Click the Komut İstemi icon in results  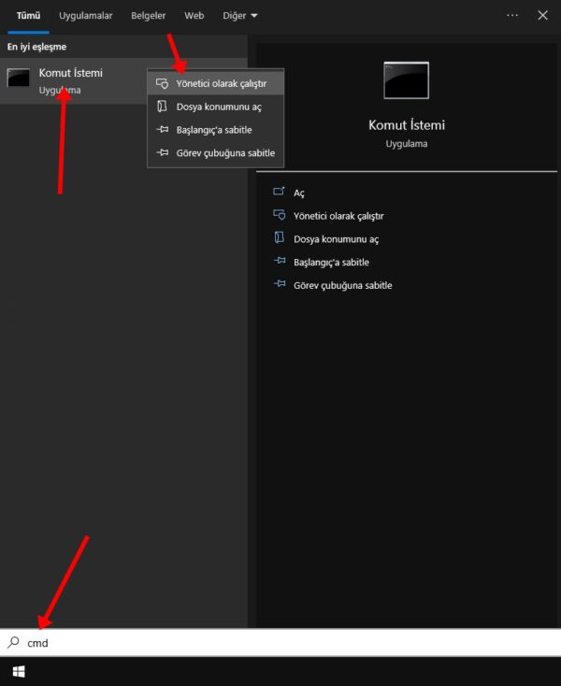[x=19, y=79]
